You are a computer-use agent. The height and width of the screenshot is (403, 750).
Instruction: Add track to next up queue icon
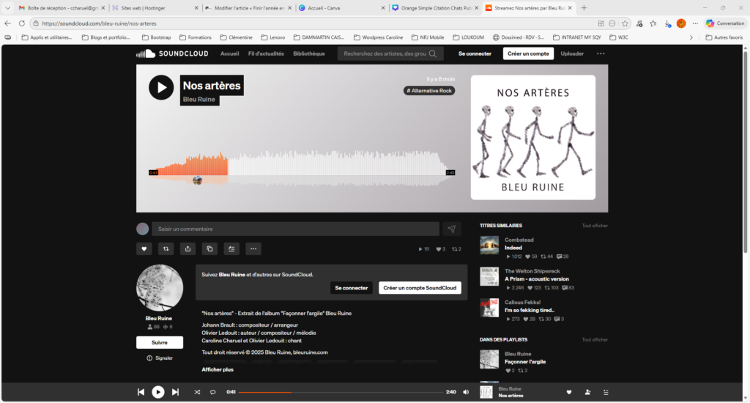231,249
